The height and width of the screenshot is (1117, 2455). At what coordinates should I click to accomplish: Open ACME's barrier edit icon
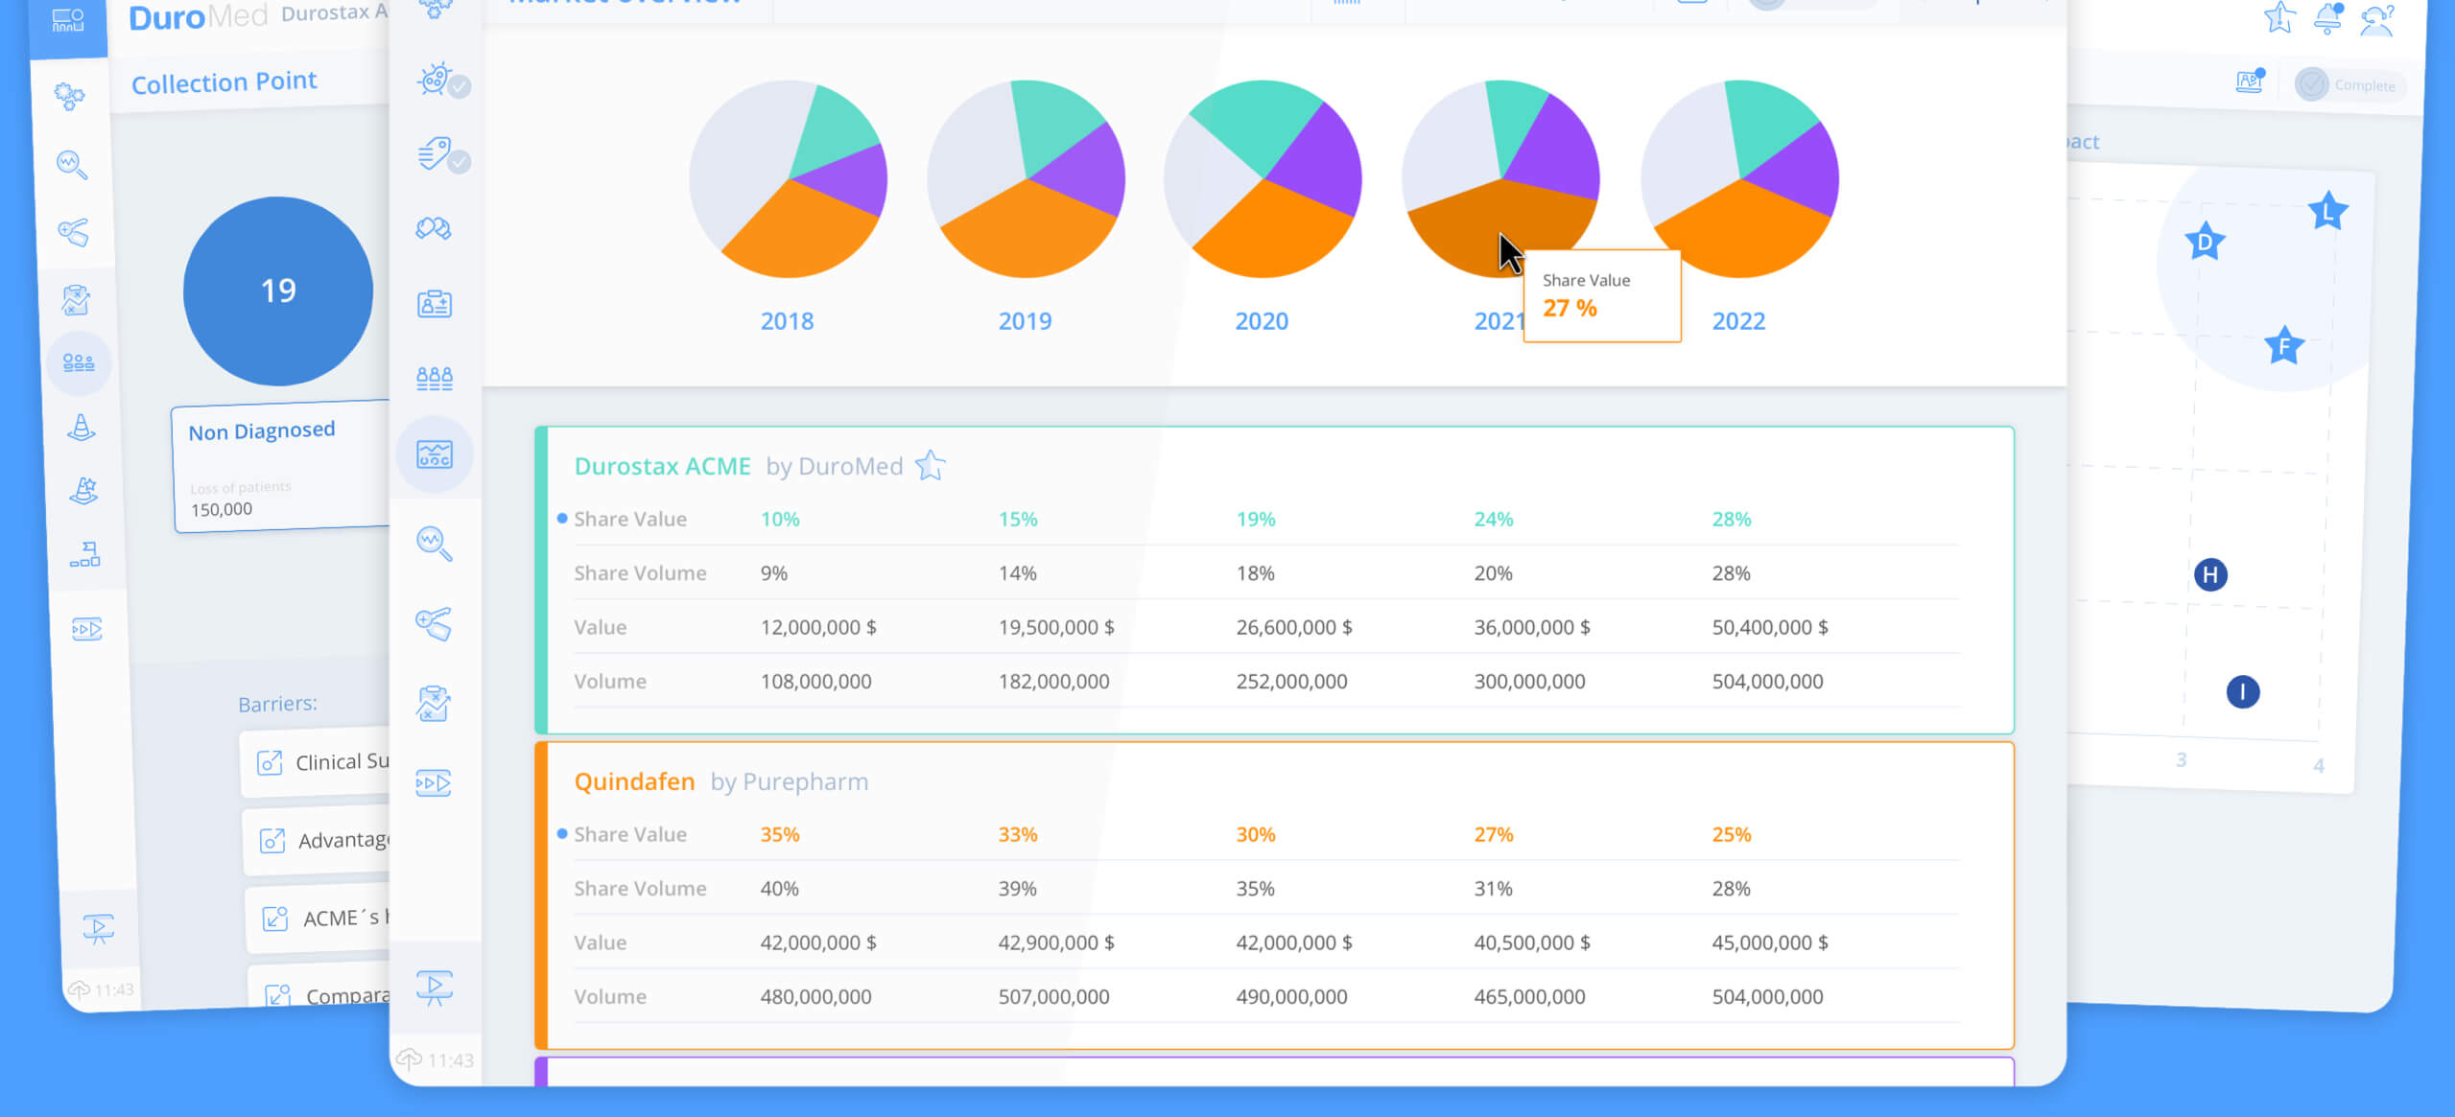point(275,919)
